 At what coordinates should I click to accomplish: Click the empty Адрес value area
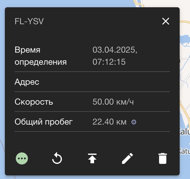(131, 82)
